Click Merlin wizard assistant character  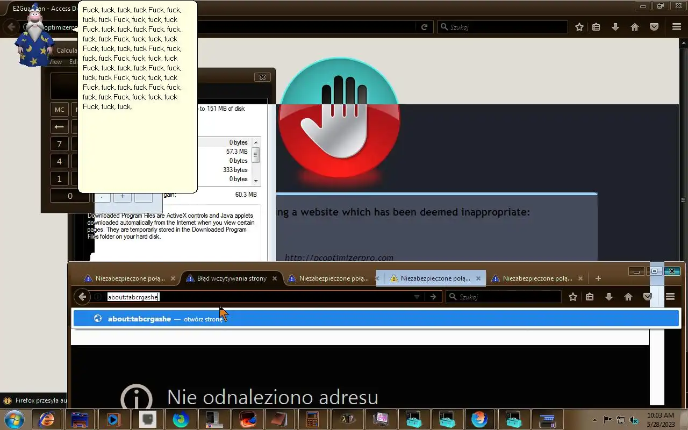(35, 35)
